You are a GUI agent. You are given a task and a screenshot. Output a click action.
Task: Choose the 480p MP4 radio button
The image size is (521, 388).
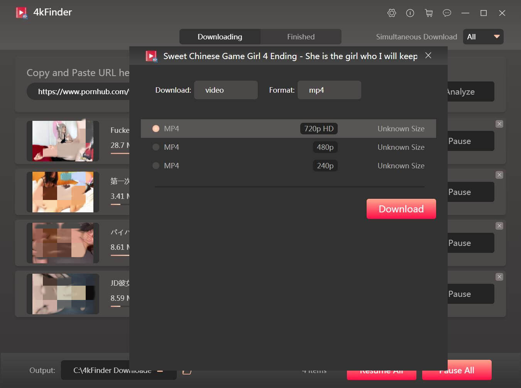[156, 147]
